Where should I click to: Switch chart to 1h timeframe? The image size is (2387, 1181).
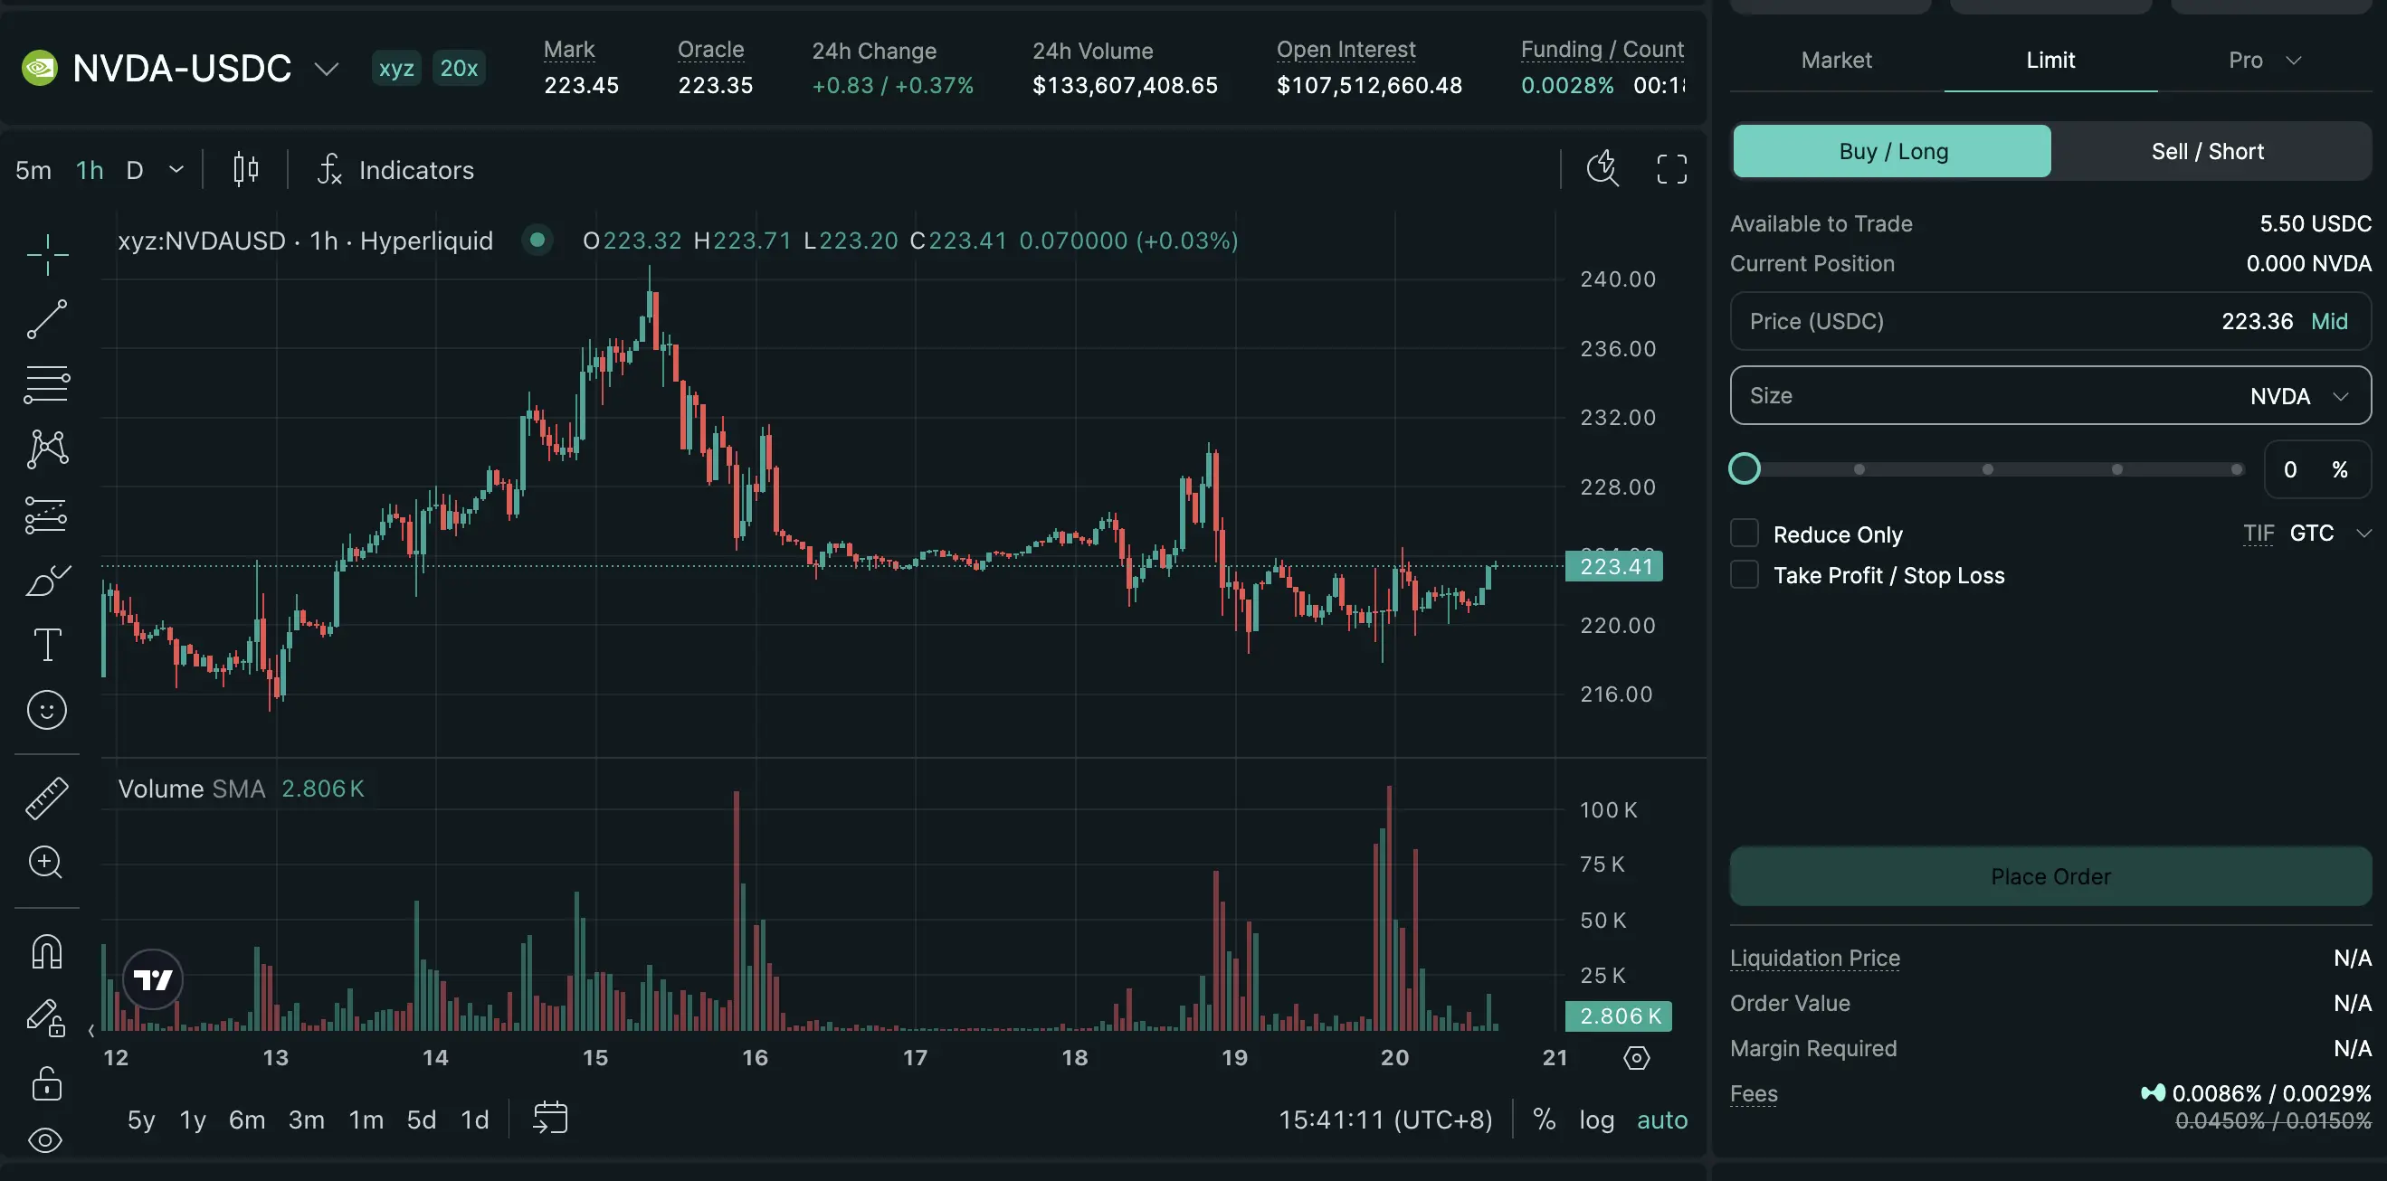pyautogui.click(x=90, y=170)
